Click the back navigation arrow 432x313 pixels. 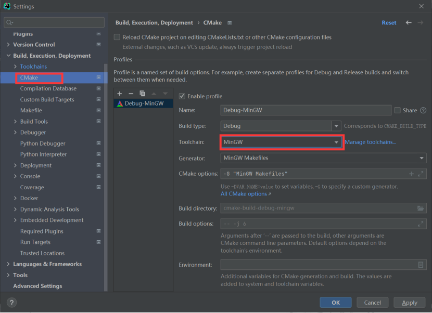(409, 22)
